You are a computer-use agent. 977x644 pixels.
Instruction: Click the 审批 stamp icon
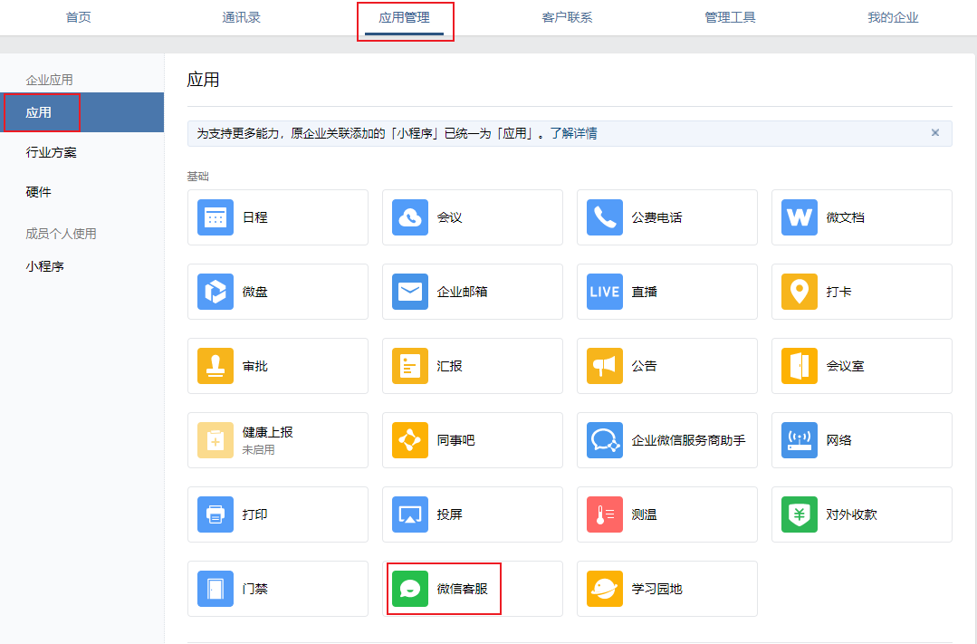tap(215, 365)
